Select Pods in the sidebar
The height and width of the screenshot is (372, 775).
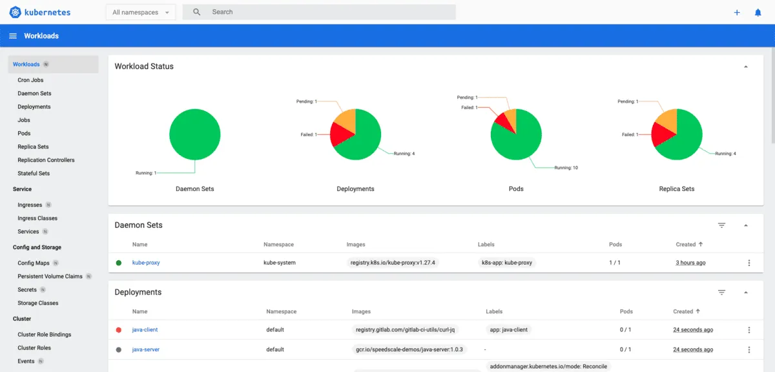click(x=24, y=133)
